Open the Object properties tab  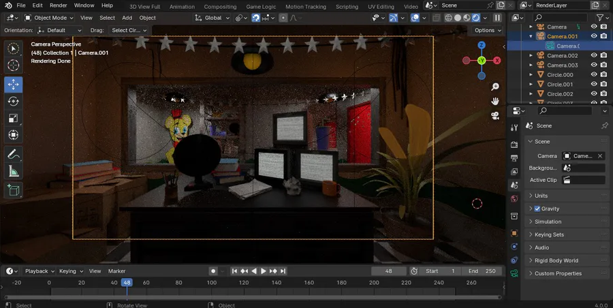[x=514, y=233]
